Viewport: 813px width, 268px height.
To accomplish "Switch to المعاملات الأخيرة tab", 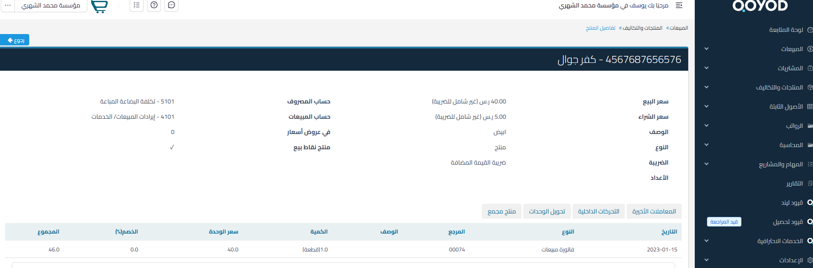I will click(x=654, y=211).
